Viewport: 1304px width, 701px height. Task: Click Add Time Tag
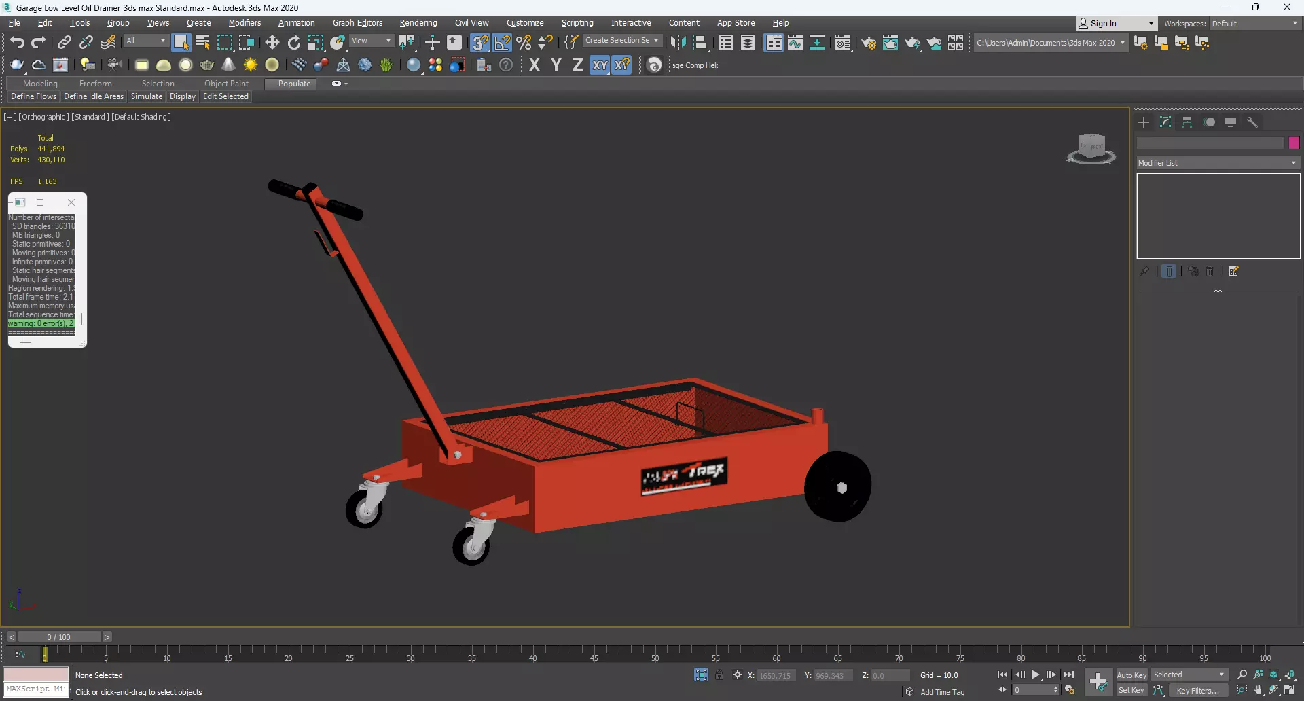pos(942,692)
